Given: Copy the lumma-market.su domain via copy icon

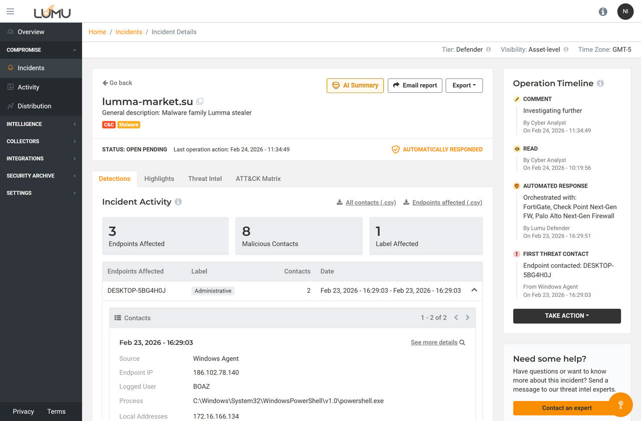Looking at the screenshot, I should (x=200, y=102).
